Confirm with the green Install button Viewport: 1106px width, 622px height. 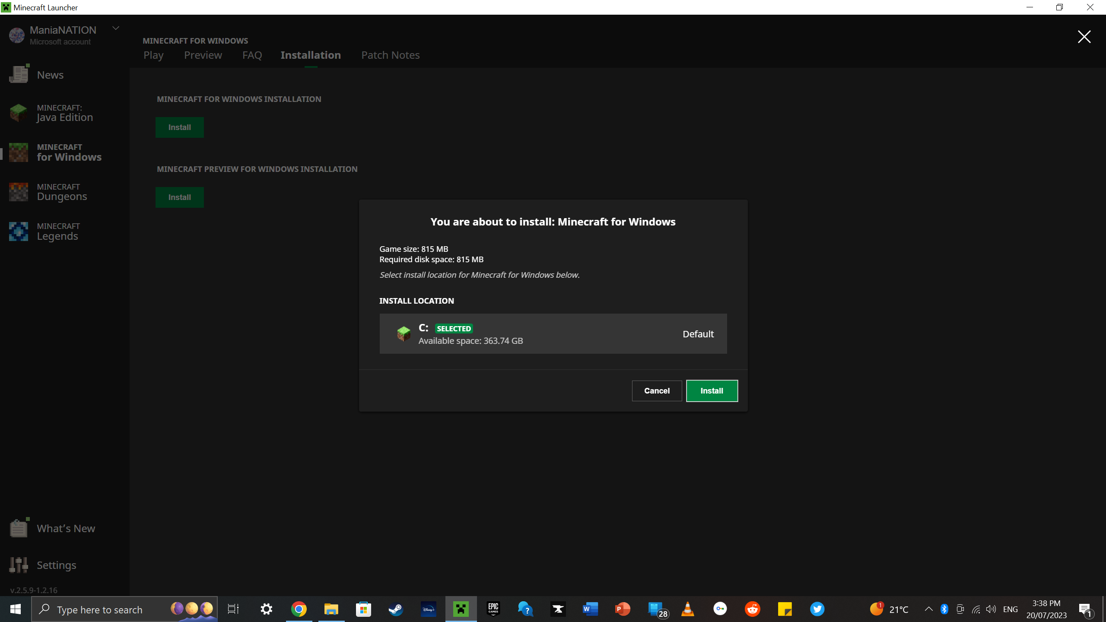pyautogui.click(x=712, y=390)
